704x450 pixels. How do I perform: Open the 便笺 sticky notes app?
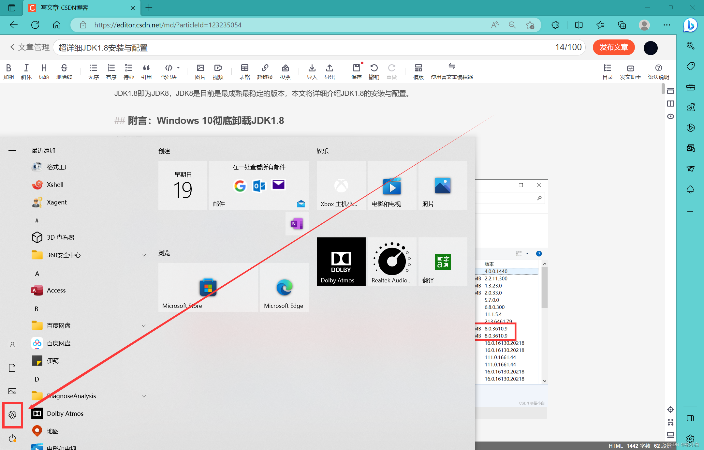pos(88,361)
